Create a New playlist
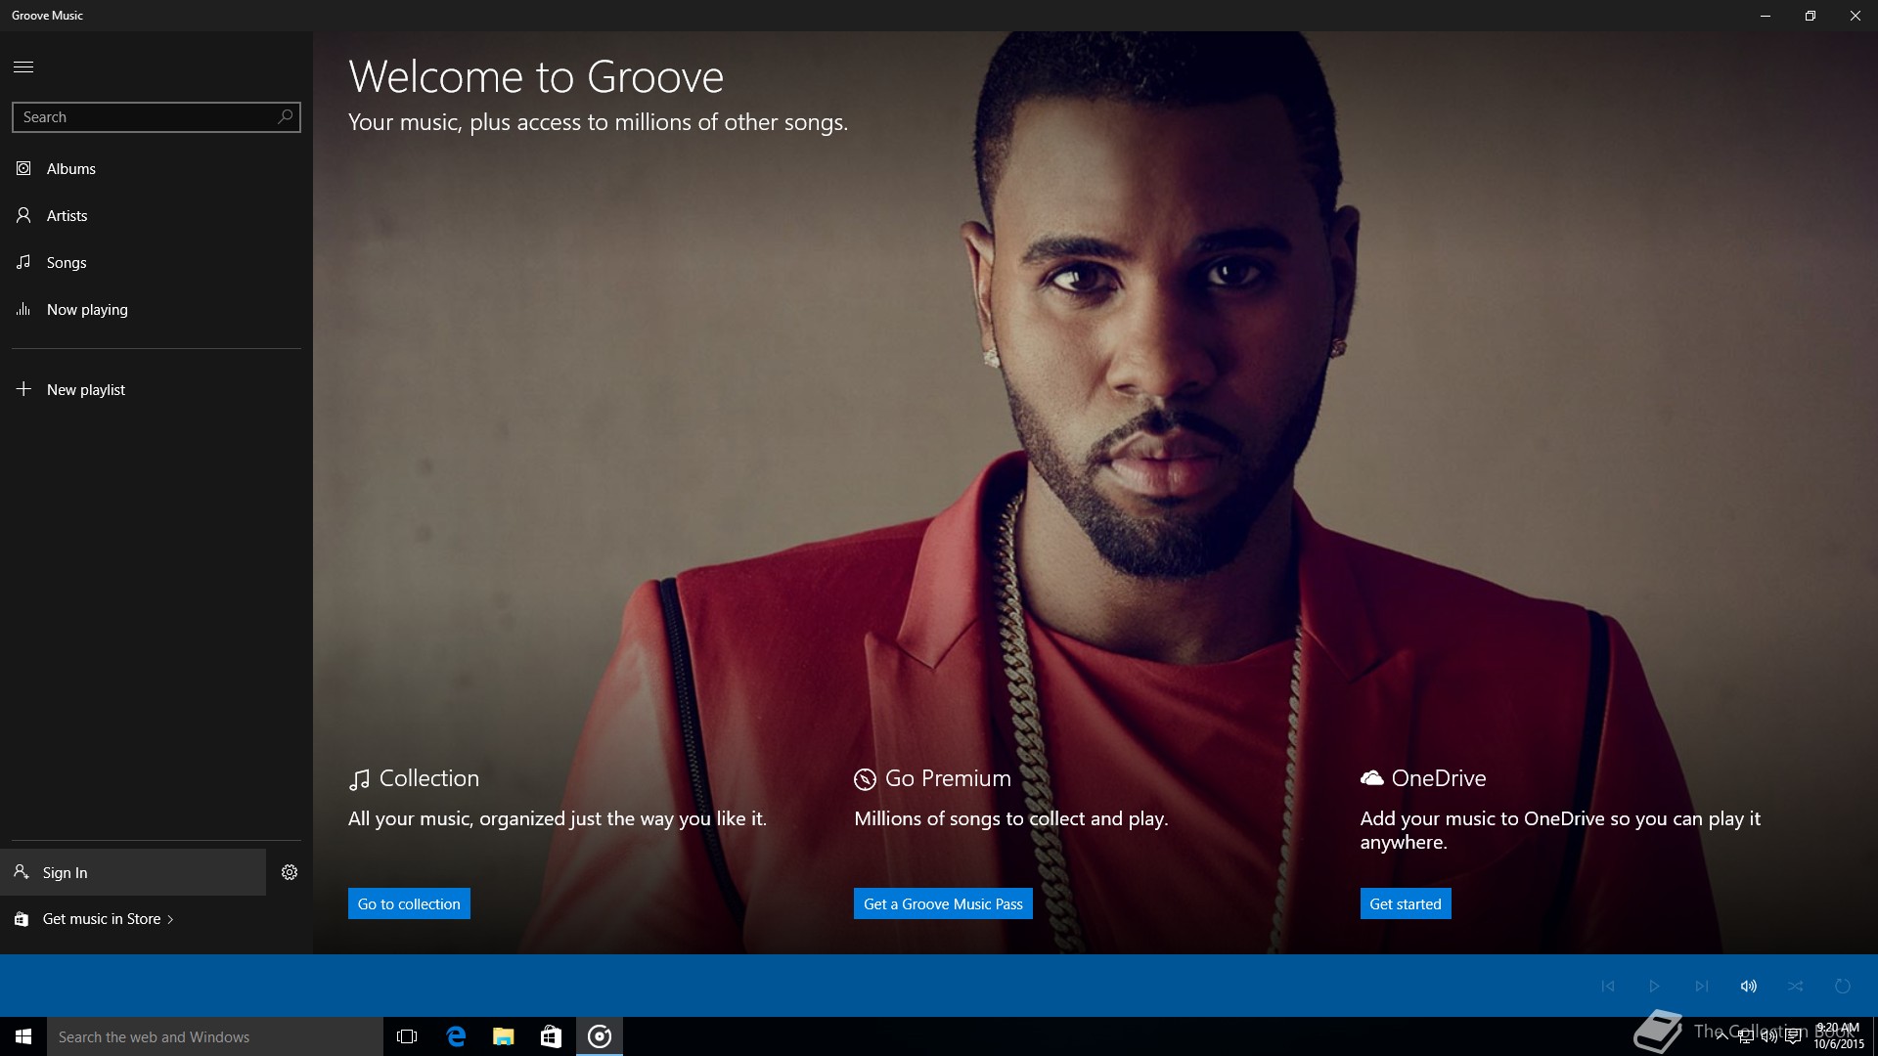 point(156,390)
